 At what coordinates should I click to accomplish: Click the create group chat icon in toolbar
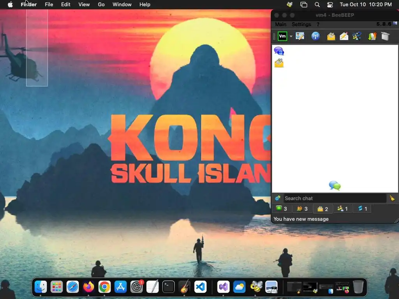(x=357, y=36)
